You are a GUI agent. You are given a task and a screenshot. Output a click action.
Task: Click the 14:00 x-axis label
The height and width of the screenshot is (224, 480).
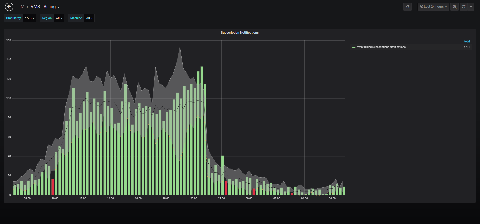click(x=110, y=198)
